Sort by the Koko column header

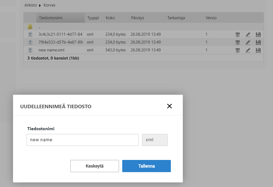[x=110, y=18]
